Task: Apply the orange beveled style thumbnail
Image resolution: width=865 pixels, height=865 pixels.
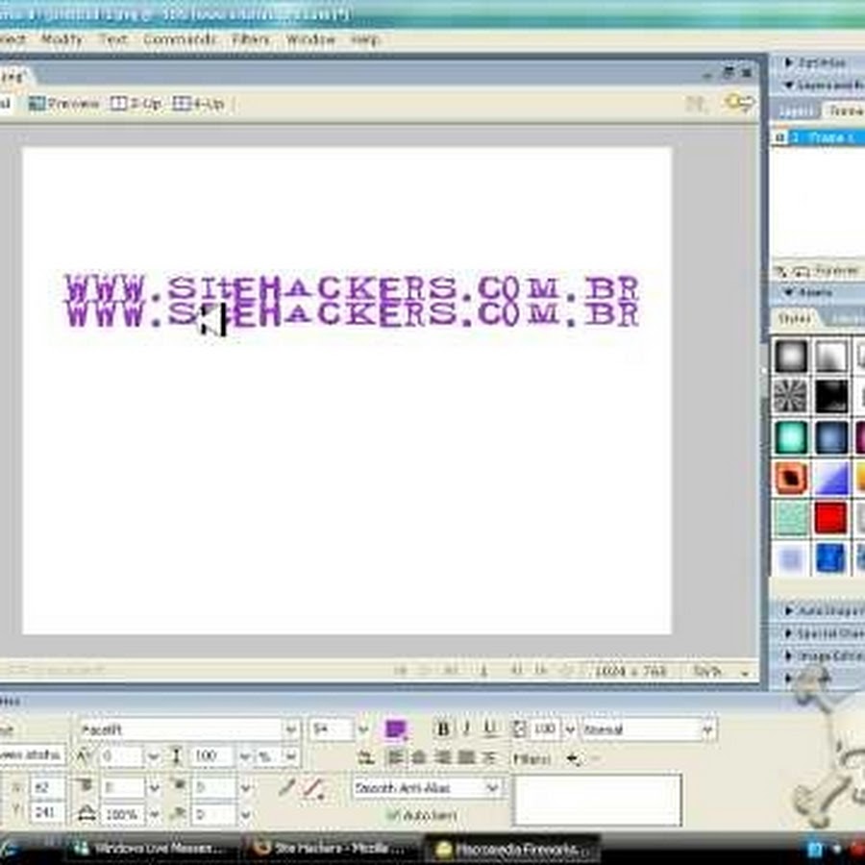Action: (x=791, y=478)
